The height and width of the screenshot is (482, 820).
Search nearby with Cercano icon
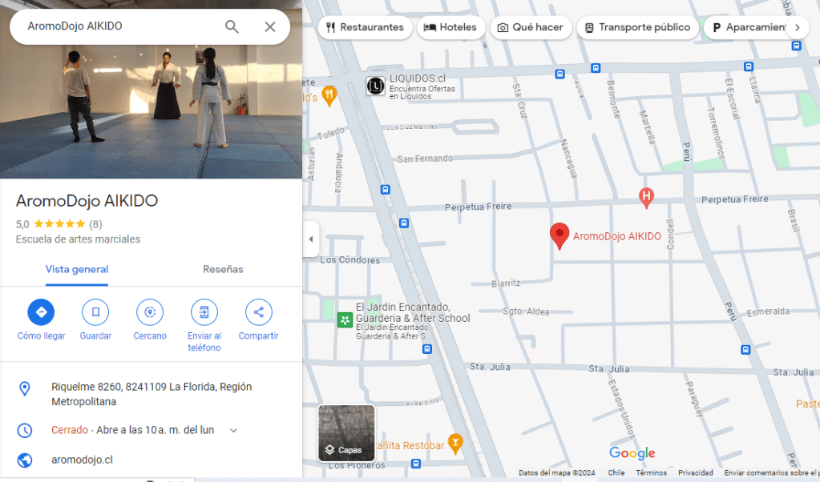150,312
